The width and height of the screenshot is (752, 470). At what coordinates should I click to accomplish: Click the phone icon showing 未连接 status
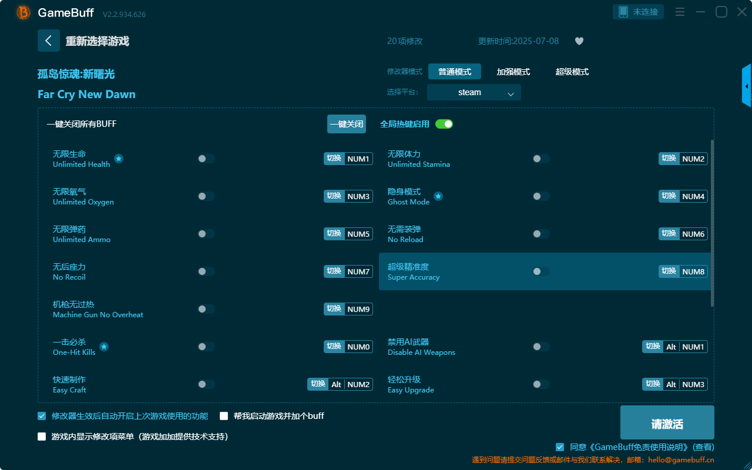coord(623,12)
